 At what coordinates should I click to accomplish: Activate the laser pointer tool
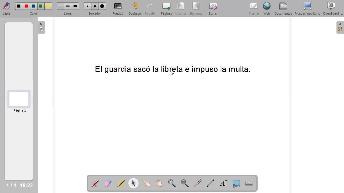pyautogui.click(x=198, y=183)
